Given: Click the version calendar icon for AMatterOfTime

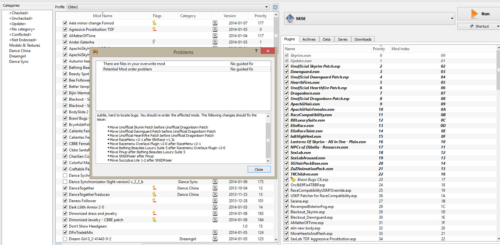Looking at the screenshot, I should coord(215,36).
